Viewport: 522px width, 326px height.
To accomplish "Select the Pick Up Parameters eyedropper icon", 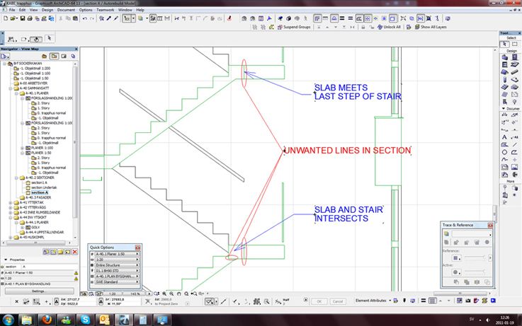I will [109, 18].
